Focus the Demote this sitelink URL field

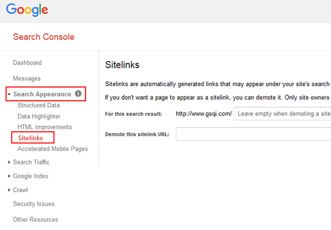point(253,134)
